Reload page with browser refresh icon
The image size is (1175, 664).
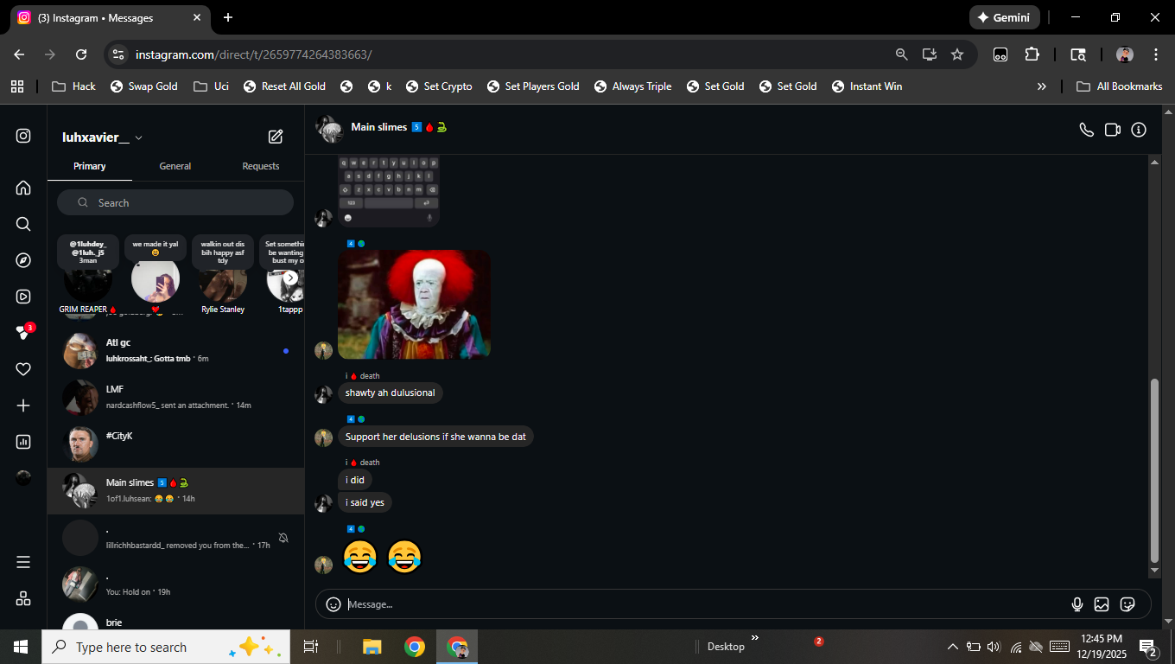[81, 54]
